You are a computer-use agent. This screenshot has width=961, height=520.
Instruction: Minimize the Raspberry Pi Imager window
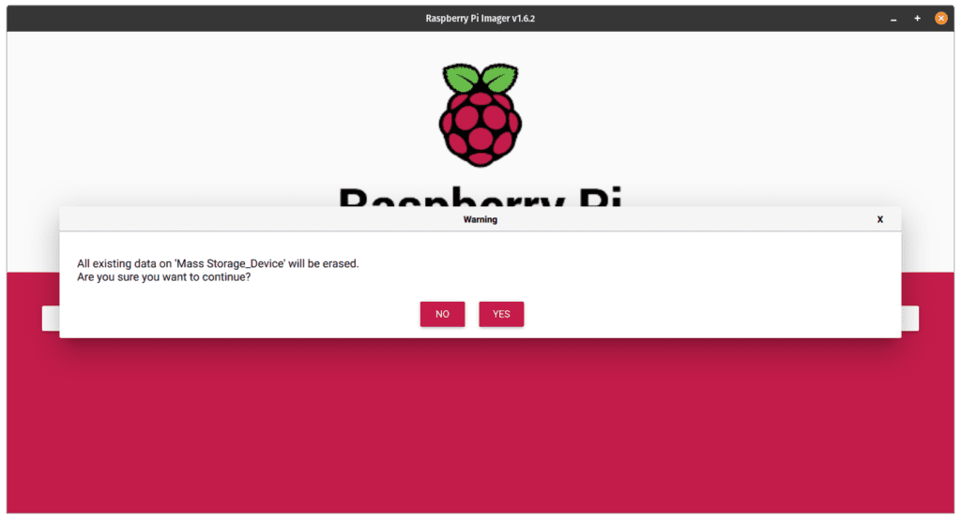[x=893, y=19]
